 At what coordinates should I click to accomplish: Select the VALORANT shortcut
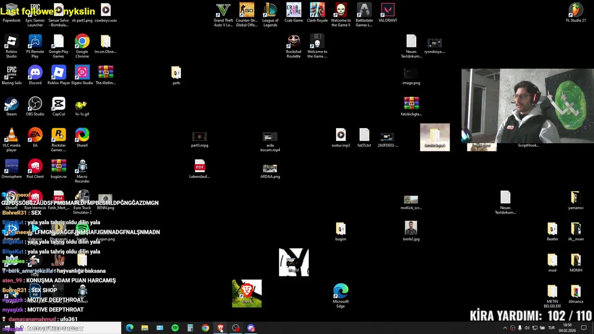pos(387,13)
